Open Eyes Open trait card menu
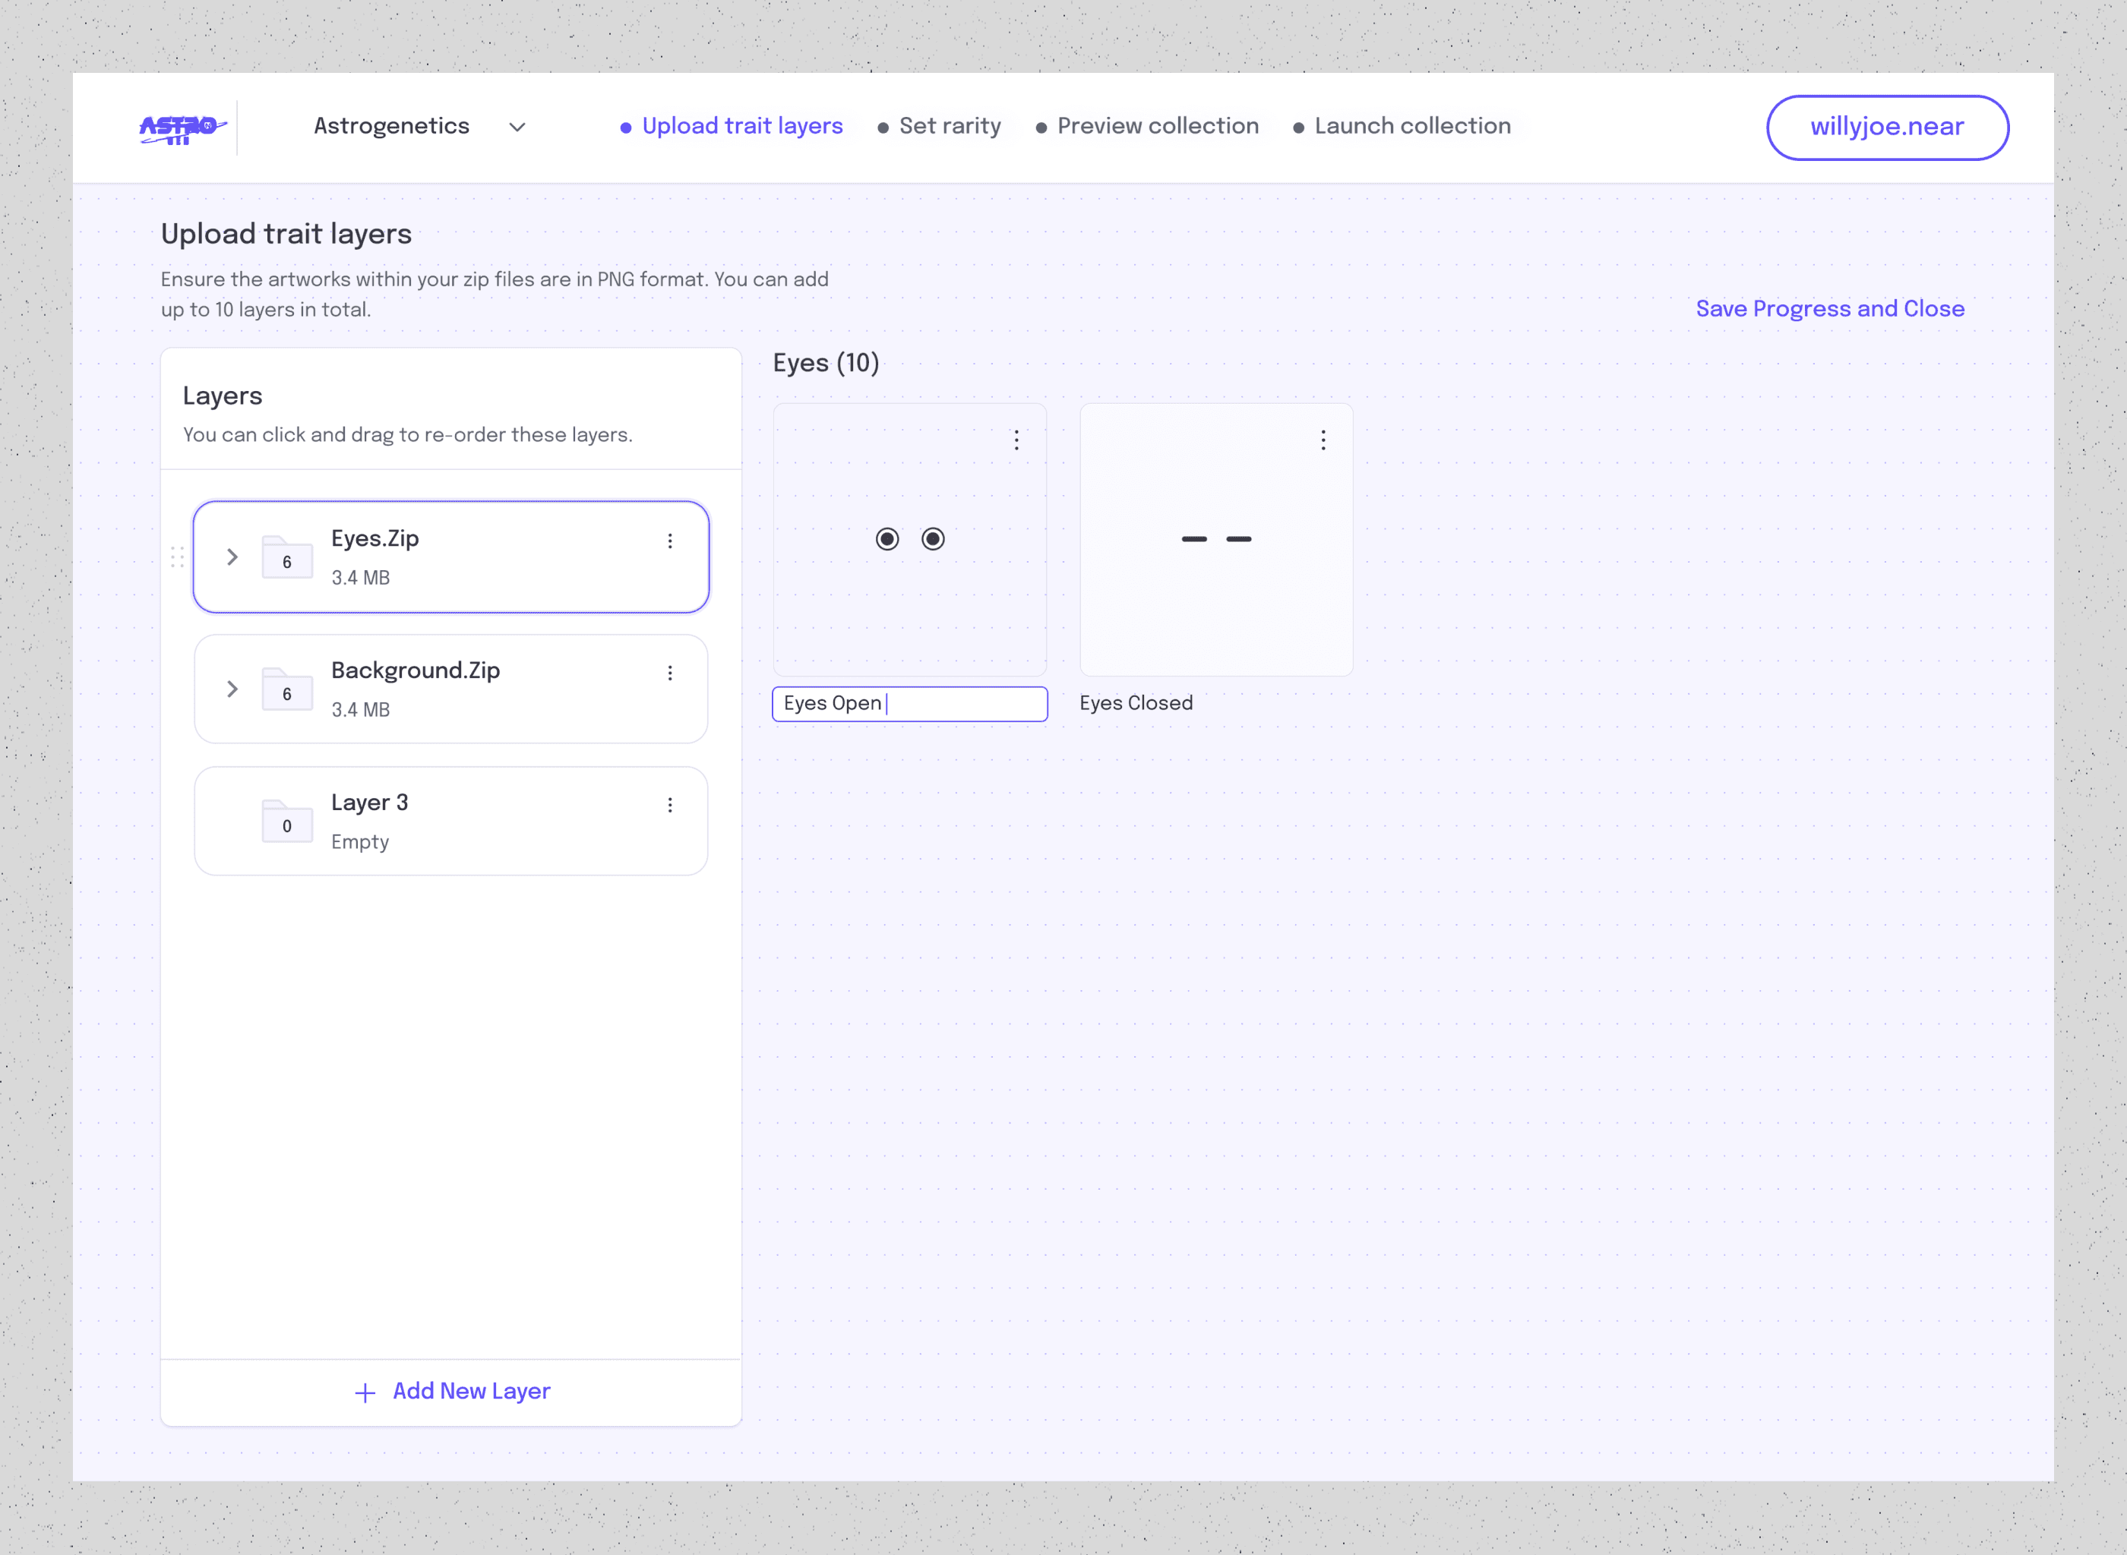The height and width of the screenshot is (1555, 2127). point(1016,440)
